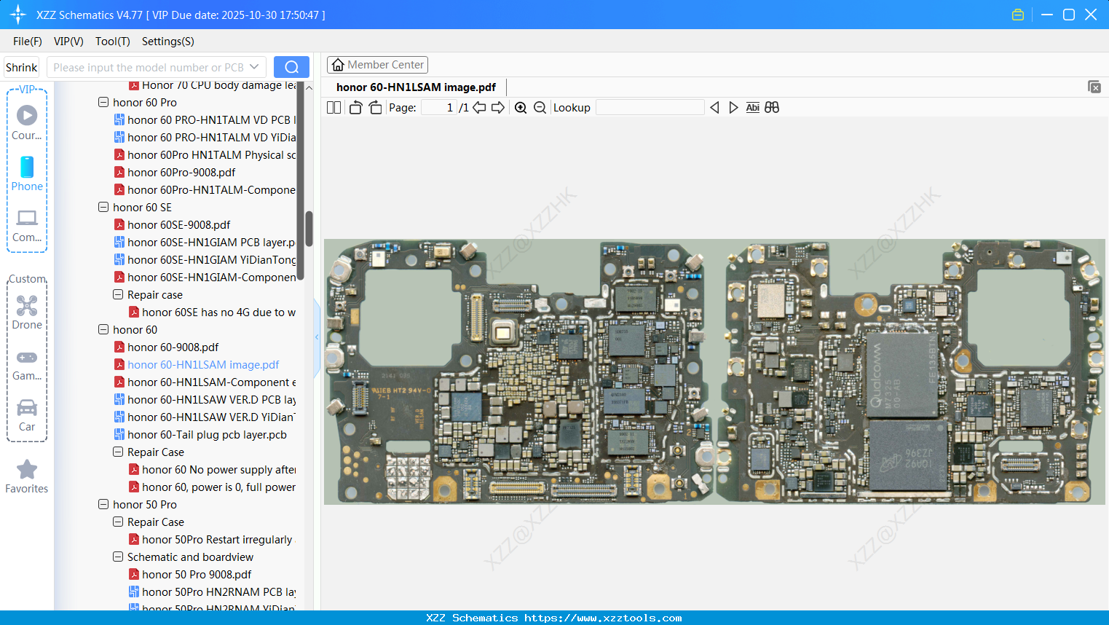Viewport: 1109px width, 625px height.
Task: Select the honor 60-HN1LSAM image.pdf tab
Action: pos(416,87)
